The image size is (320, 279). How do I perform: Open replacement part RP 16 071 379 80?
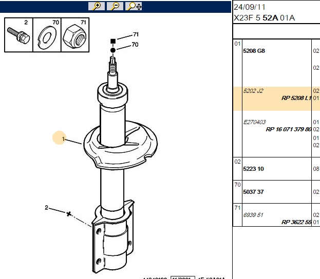289,129
